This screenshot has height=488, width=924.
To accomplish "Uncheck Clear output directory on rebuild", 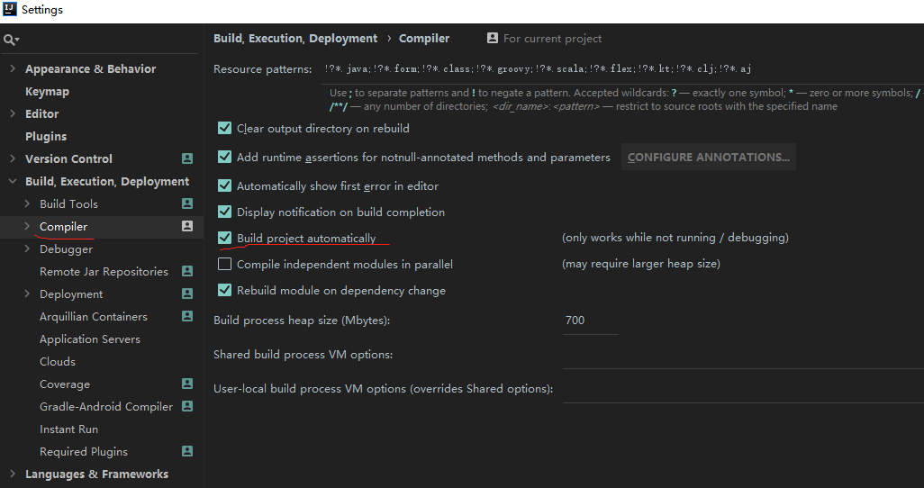I will (224, 128).
